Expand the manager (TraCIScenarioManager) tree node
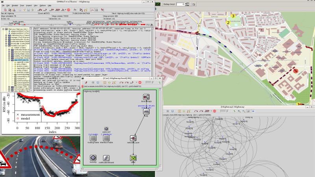 pos(6,37)
